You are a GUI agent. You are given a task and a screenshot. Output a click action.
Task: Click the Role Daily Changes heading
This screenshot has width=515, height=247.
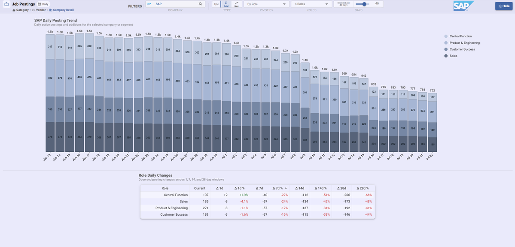click(x=155, y=175)
